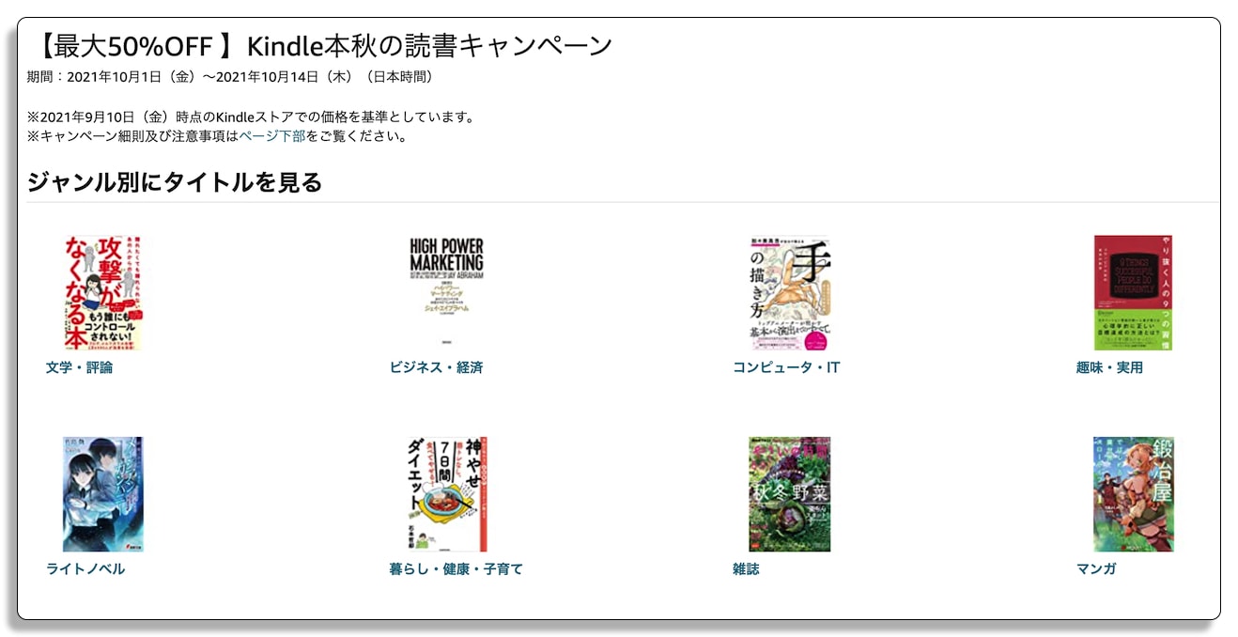Follow the コンピュータ・IT genre link

786,367
